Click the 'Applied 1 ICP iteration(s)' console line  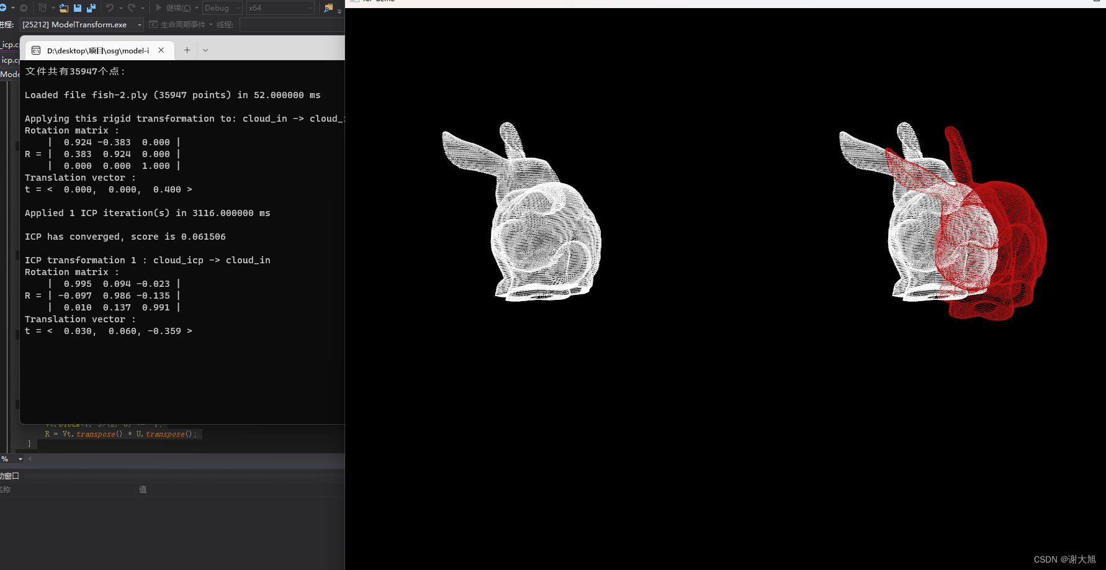147,213
